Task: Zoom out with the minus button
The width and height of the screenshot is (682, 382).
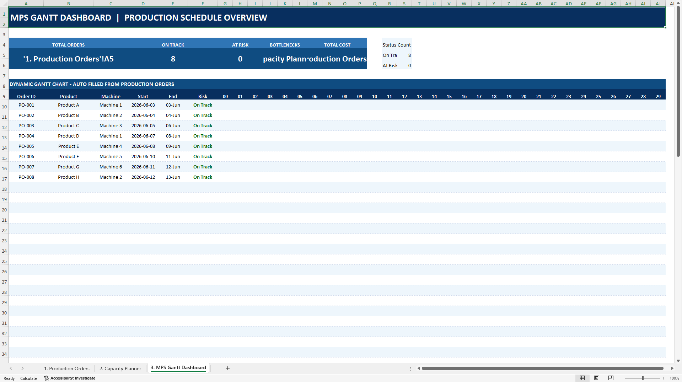Action: coord(622,378)
